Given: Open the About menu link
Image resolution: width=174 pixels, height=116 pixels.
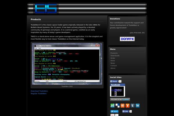Looking at the screenshot, I should 113,68.
